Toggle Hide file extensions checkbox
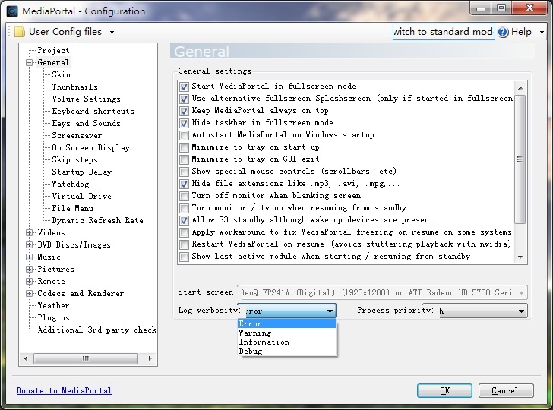Screen dimensions: 553x410 coord(184,184)
